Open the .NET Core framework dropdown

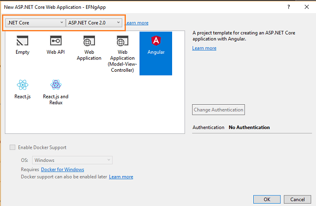pos(35,23)
